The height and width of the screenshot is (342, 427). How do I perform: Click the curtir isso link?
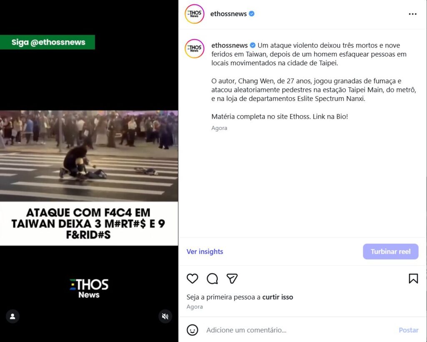tap(277, 297)
